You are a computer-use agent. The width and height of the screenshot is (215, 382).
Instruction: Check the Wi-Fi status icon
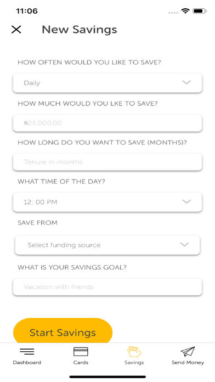[185, 11]
